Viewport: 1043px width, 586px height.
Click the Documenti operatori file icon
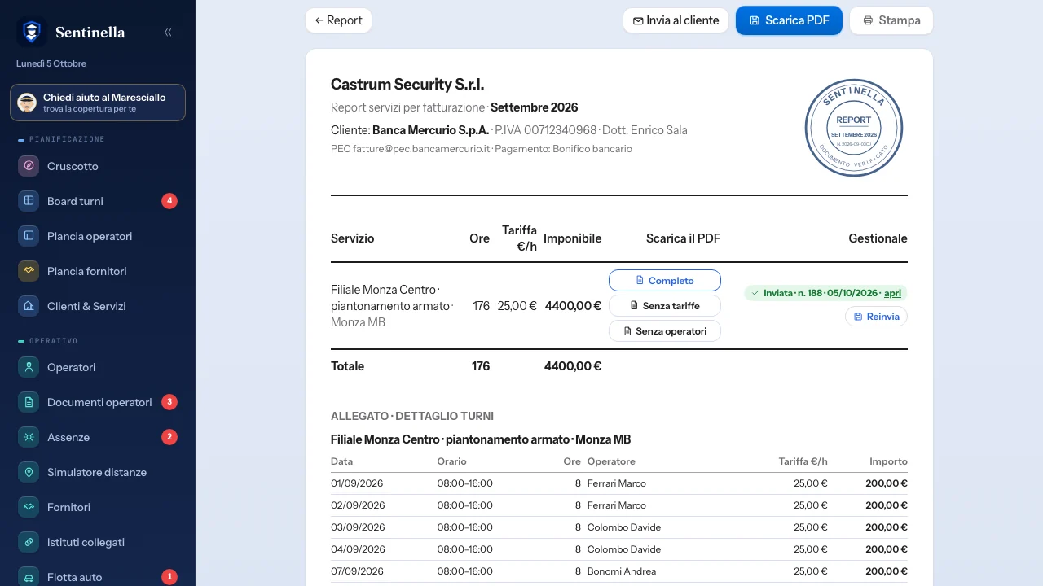pyautogui.click(x=29, y=402)
